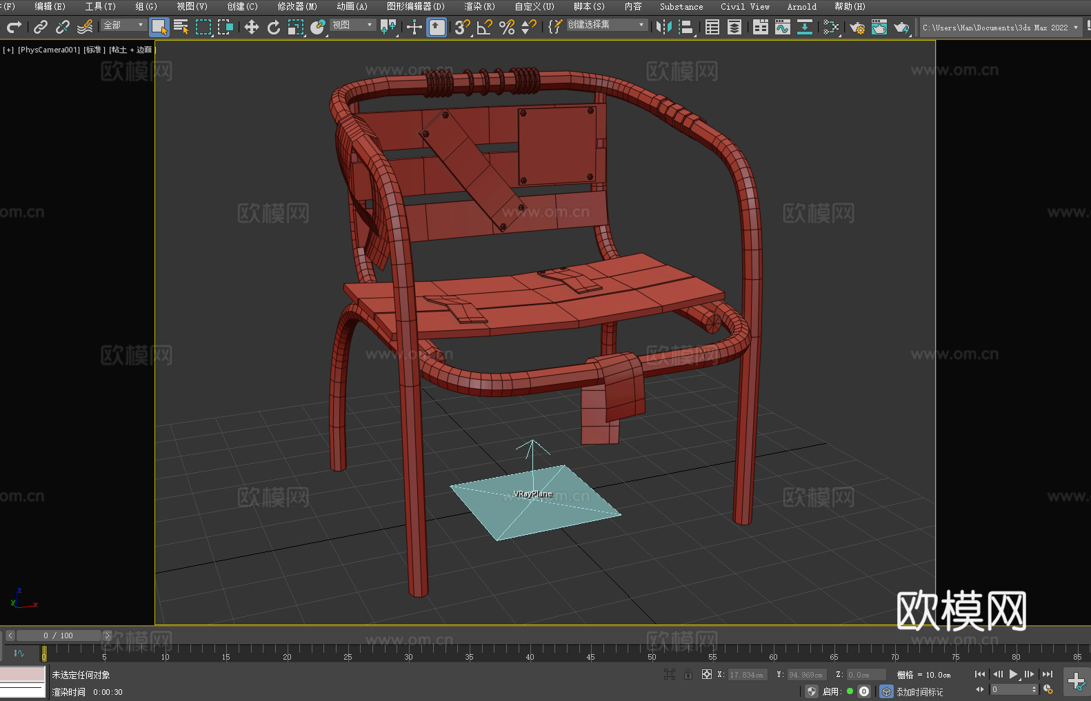1091x701 pixels.
Task: Open the 渲染(R) menu
Action: pyautogui.click(x=479, y=6)
